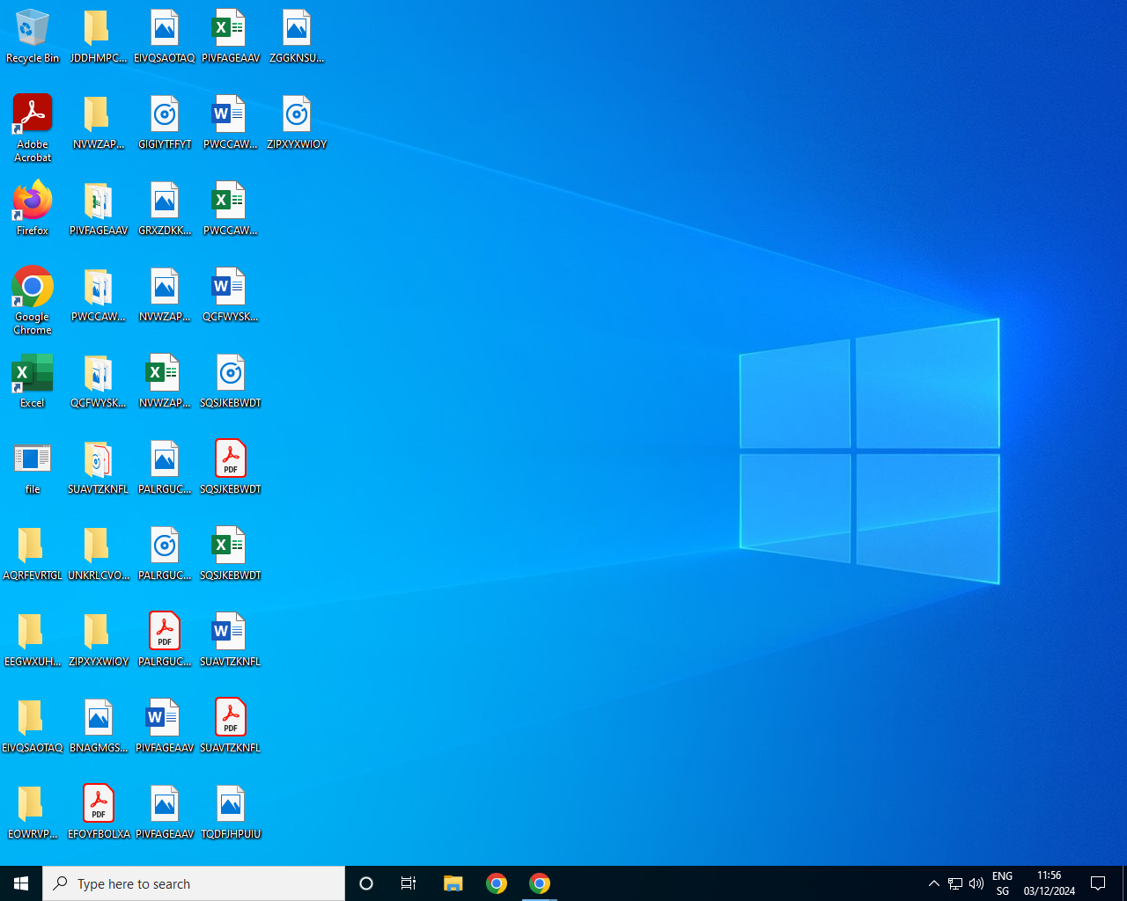Select the AQRFEVRTGL folder
Viewport: 1127px width, 901px height.
[33, 546]
